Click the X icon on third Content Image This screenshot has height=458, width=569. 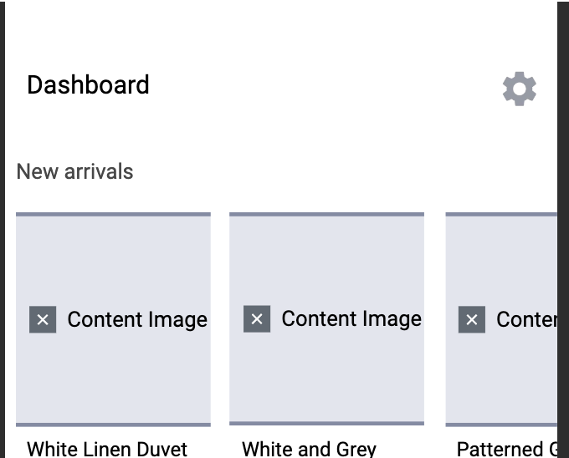pyautogui.click(x=472, y=319)
